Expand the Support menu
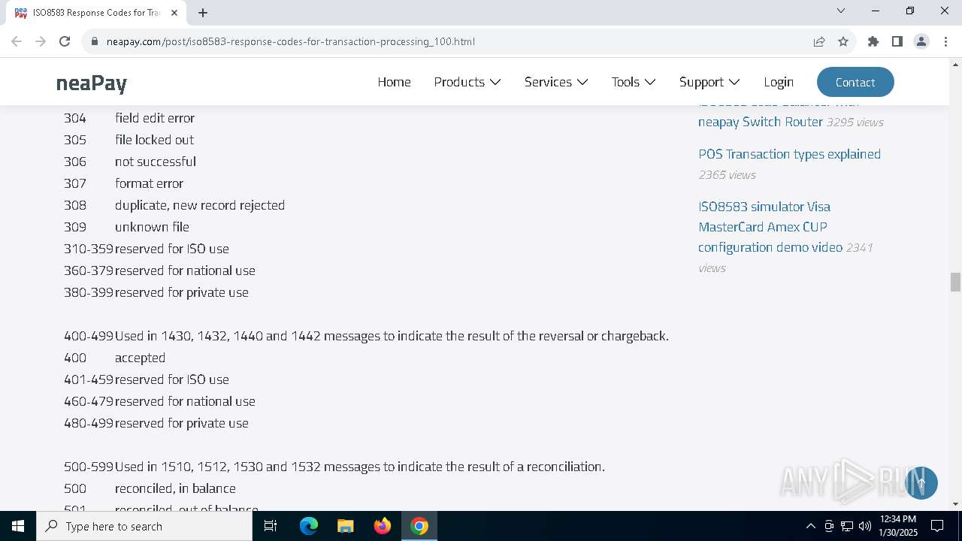Image resolution: width=962 pixels, height=541 pixels. tap(709, 82)
